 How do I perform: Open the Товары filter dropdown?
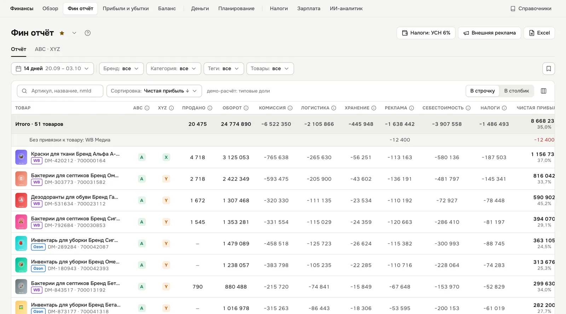270,68
